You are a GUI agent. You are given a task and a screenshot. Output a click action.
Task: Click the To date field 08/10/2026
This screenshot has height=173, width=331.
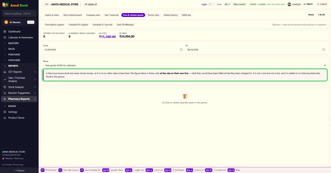pyautogui.click(x=255, y=50)
